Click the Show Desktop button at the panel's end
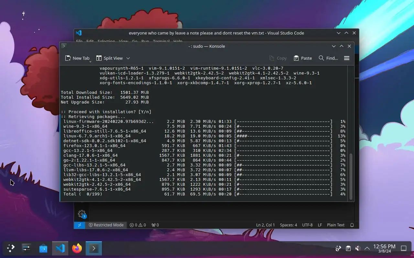Screen dimensions: 414x258 [x=404, y=248]
